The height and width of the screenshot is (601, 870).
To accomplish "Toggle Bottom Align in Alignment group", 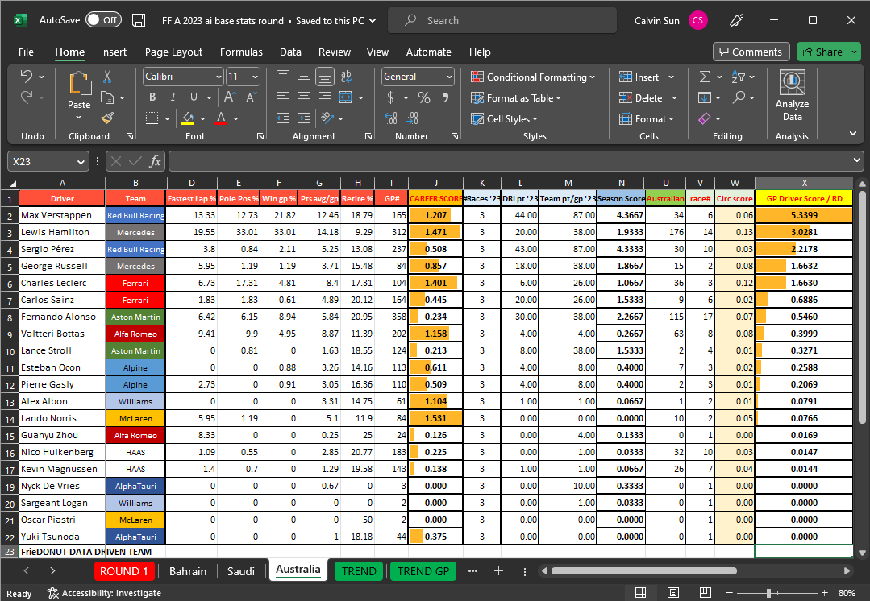I will pos(325,77).
